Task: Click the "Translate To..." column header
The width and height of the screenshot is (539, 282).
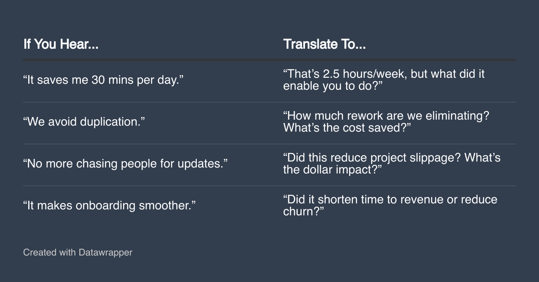Action: [324, 44]
